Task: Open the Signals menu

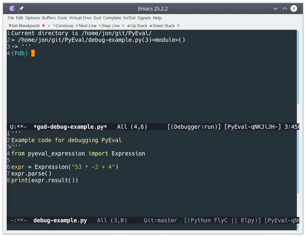Action: 144,18
